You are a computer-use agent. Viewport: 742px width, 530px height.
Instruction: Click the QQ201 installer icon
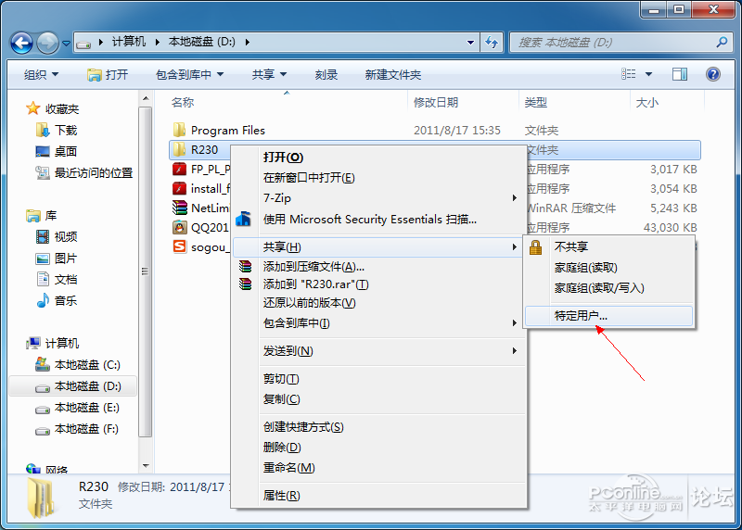point(179,227)
